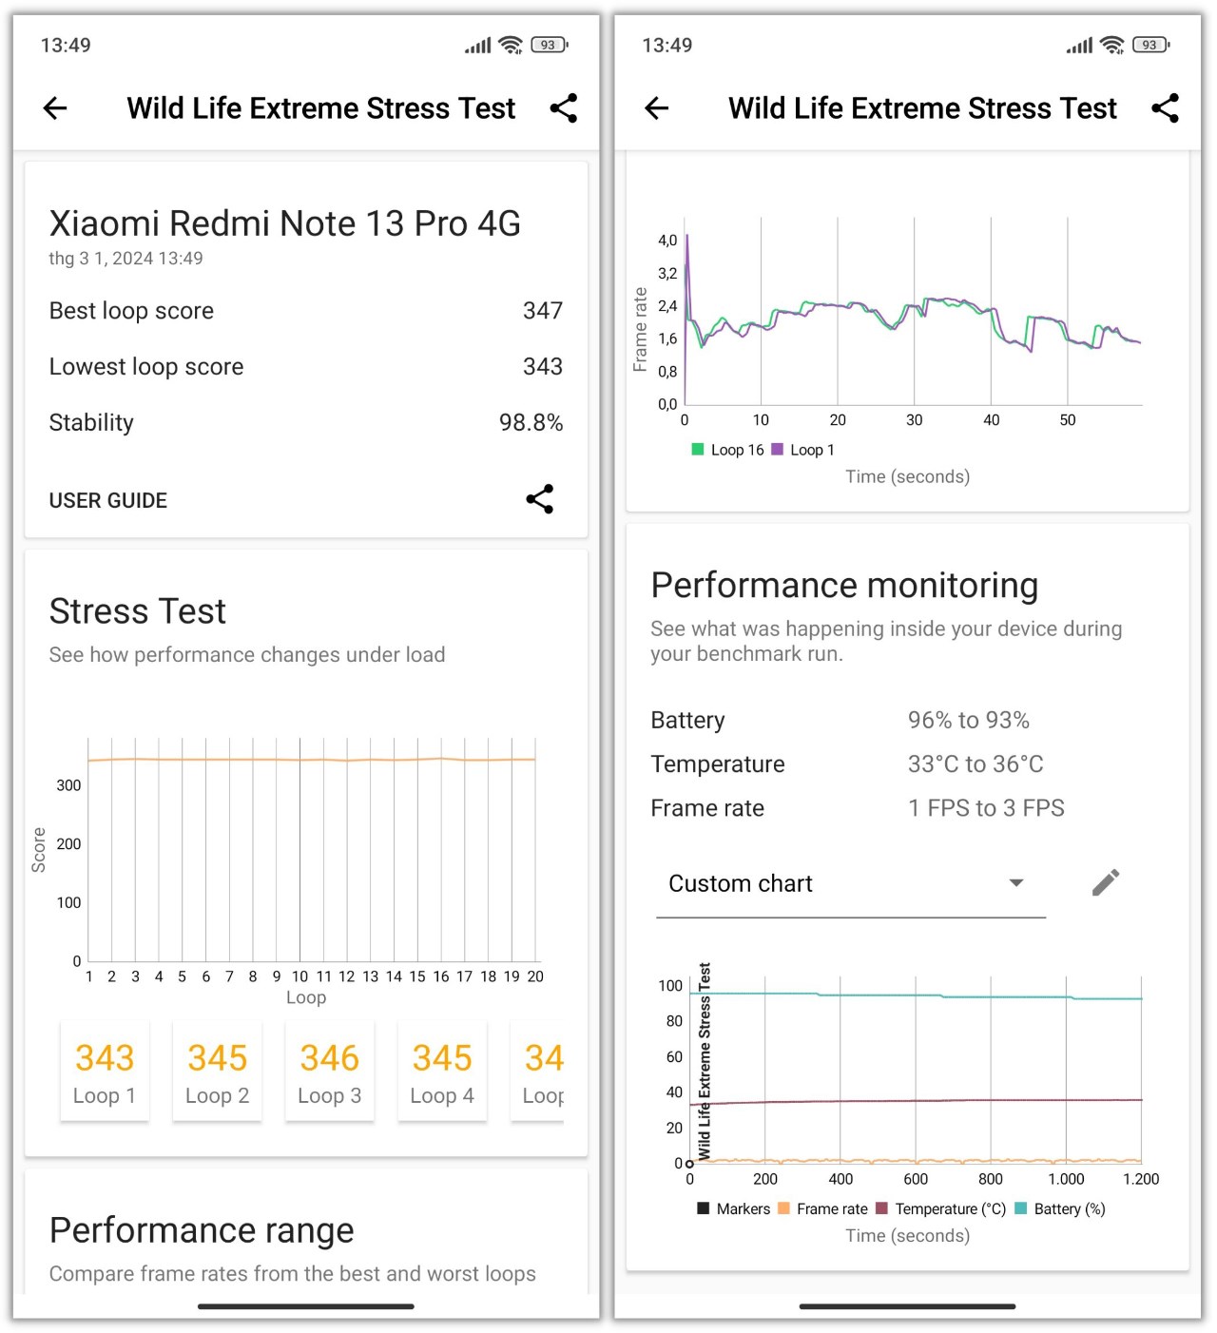Viewport: 1217px width, 1333px height.
Task: Tap the Performance range heading
Action: (x=202, y=1230)
